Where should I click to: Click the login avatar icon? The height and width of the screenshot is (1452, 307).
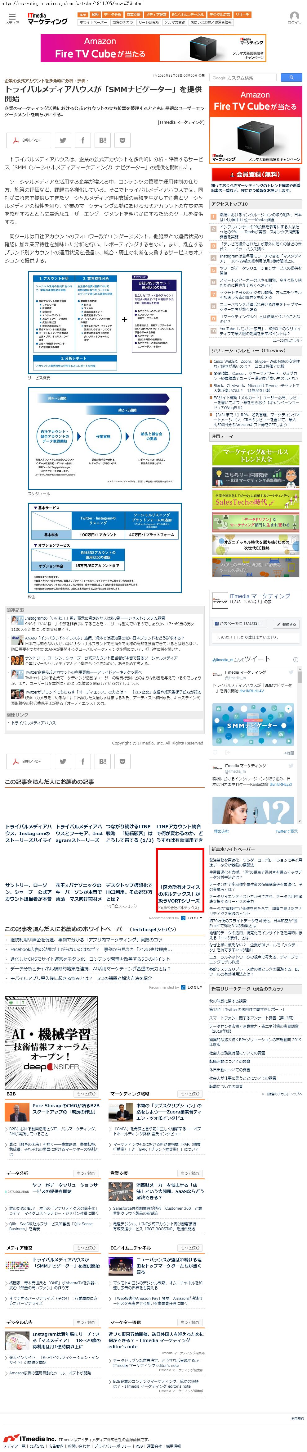click(x=293, y=16)
